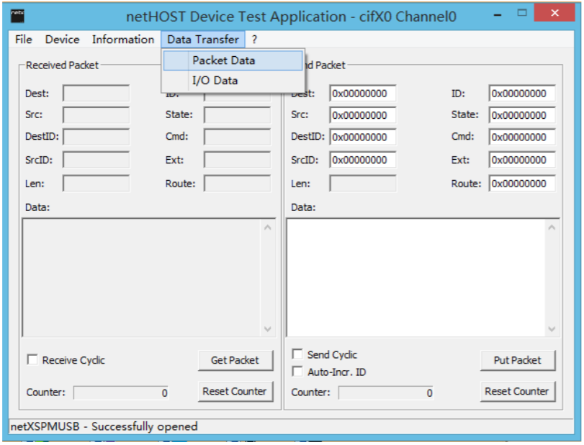Click scroll-down arrow of Send Packet Data box

click(x=552, y=329)
